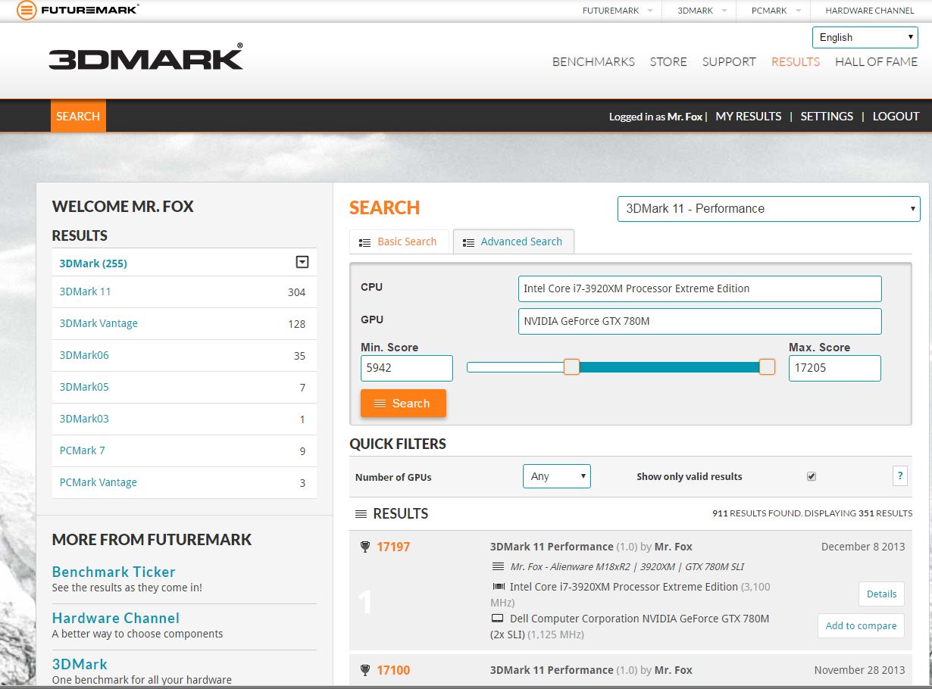Screen dimensions: 932x689
Task: Click the 17100 score link
Action: [393, 670]
